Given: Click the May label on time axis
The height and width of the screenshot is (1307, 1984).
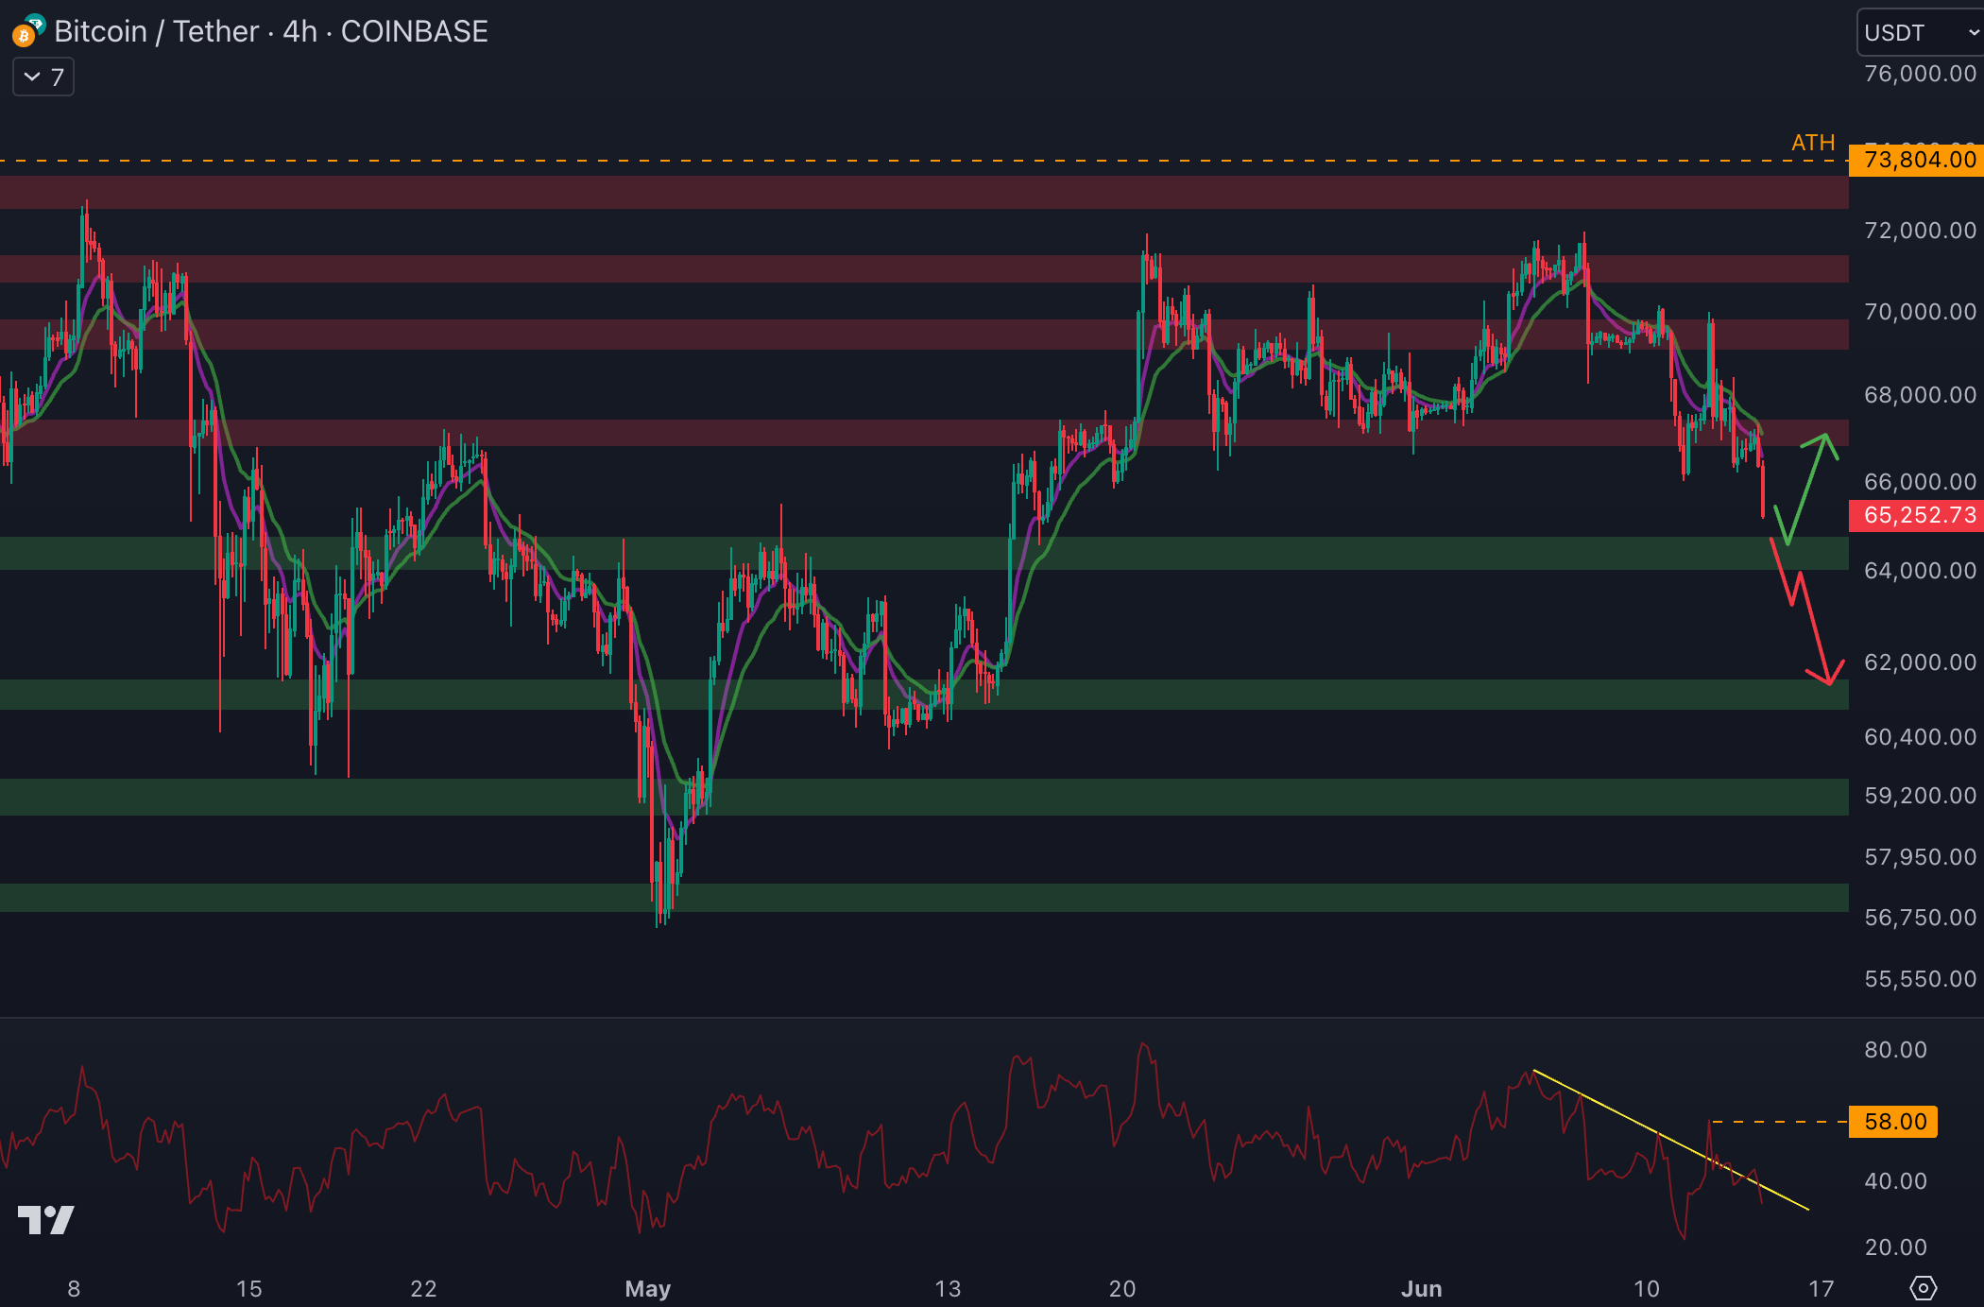Looking at the screenshot, I should click(x=647, y=1288).
